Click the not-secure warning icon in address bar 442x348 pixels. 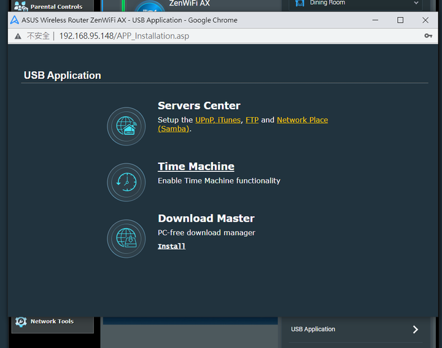pyautogui.click(x=18, y=36)
